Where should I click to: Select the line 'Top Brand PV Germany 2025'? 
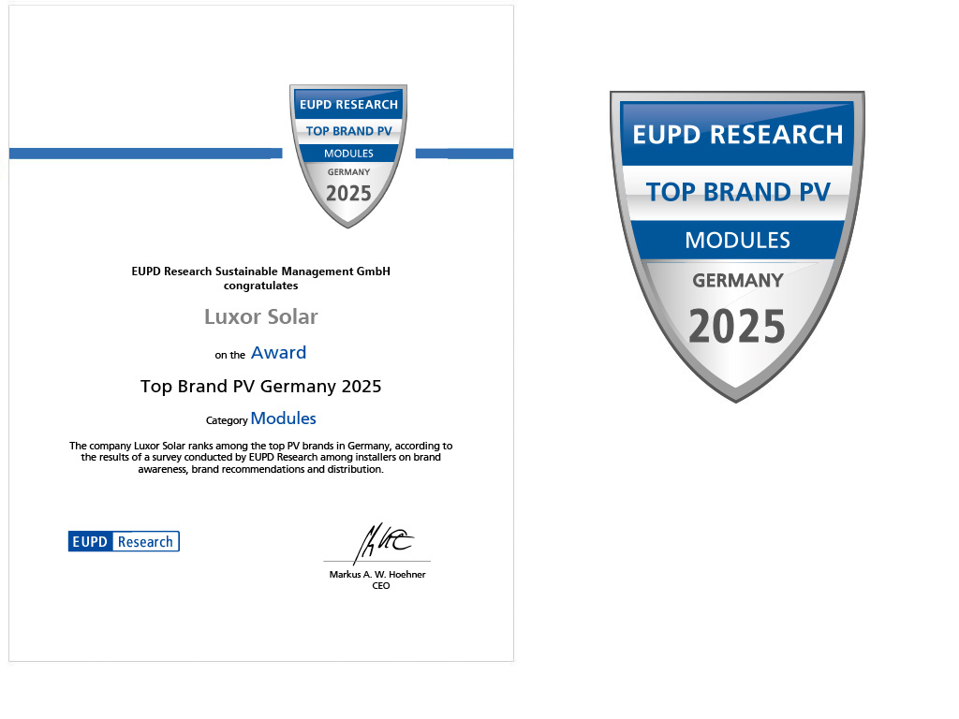(260, 387)
